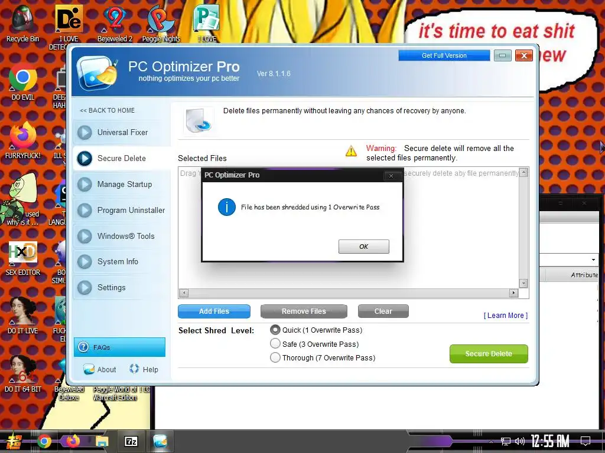Open the dropdown arrow in background window

pyautogui.click(x=593, y=260)
